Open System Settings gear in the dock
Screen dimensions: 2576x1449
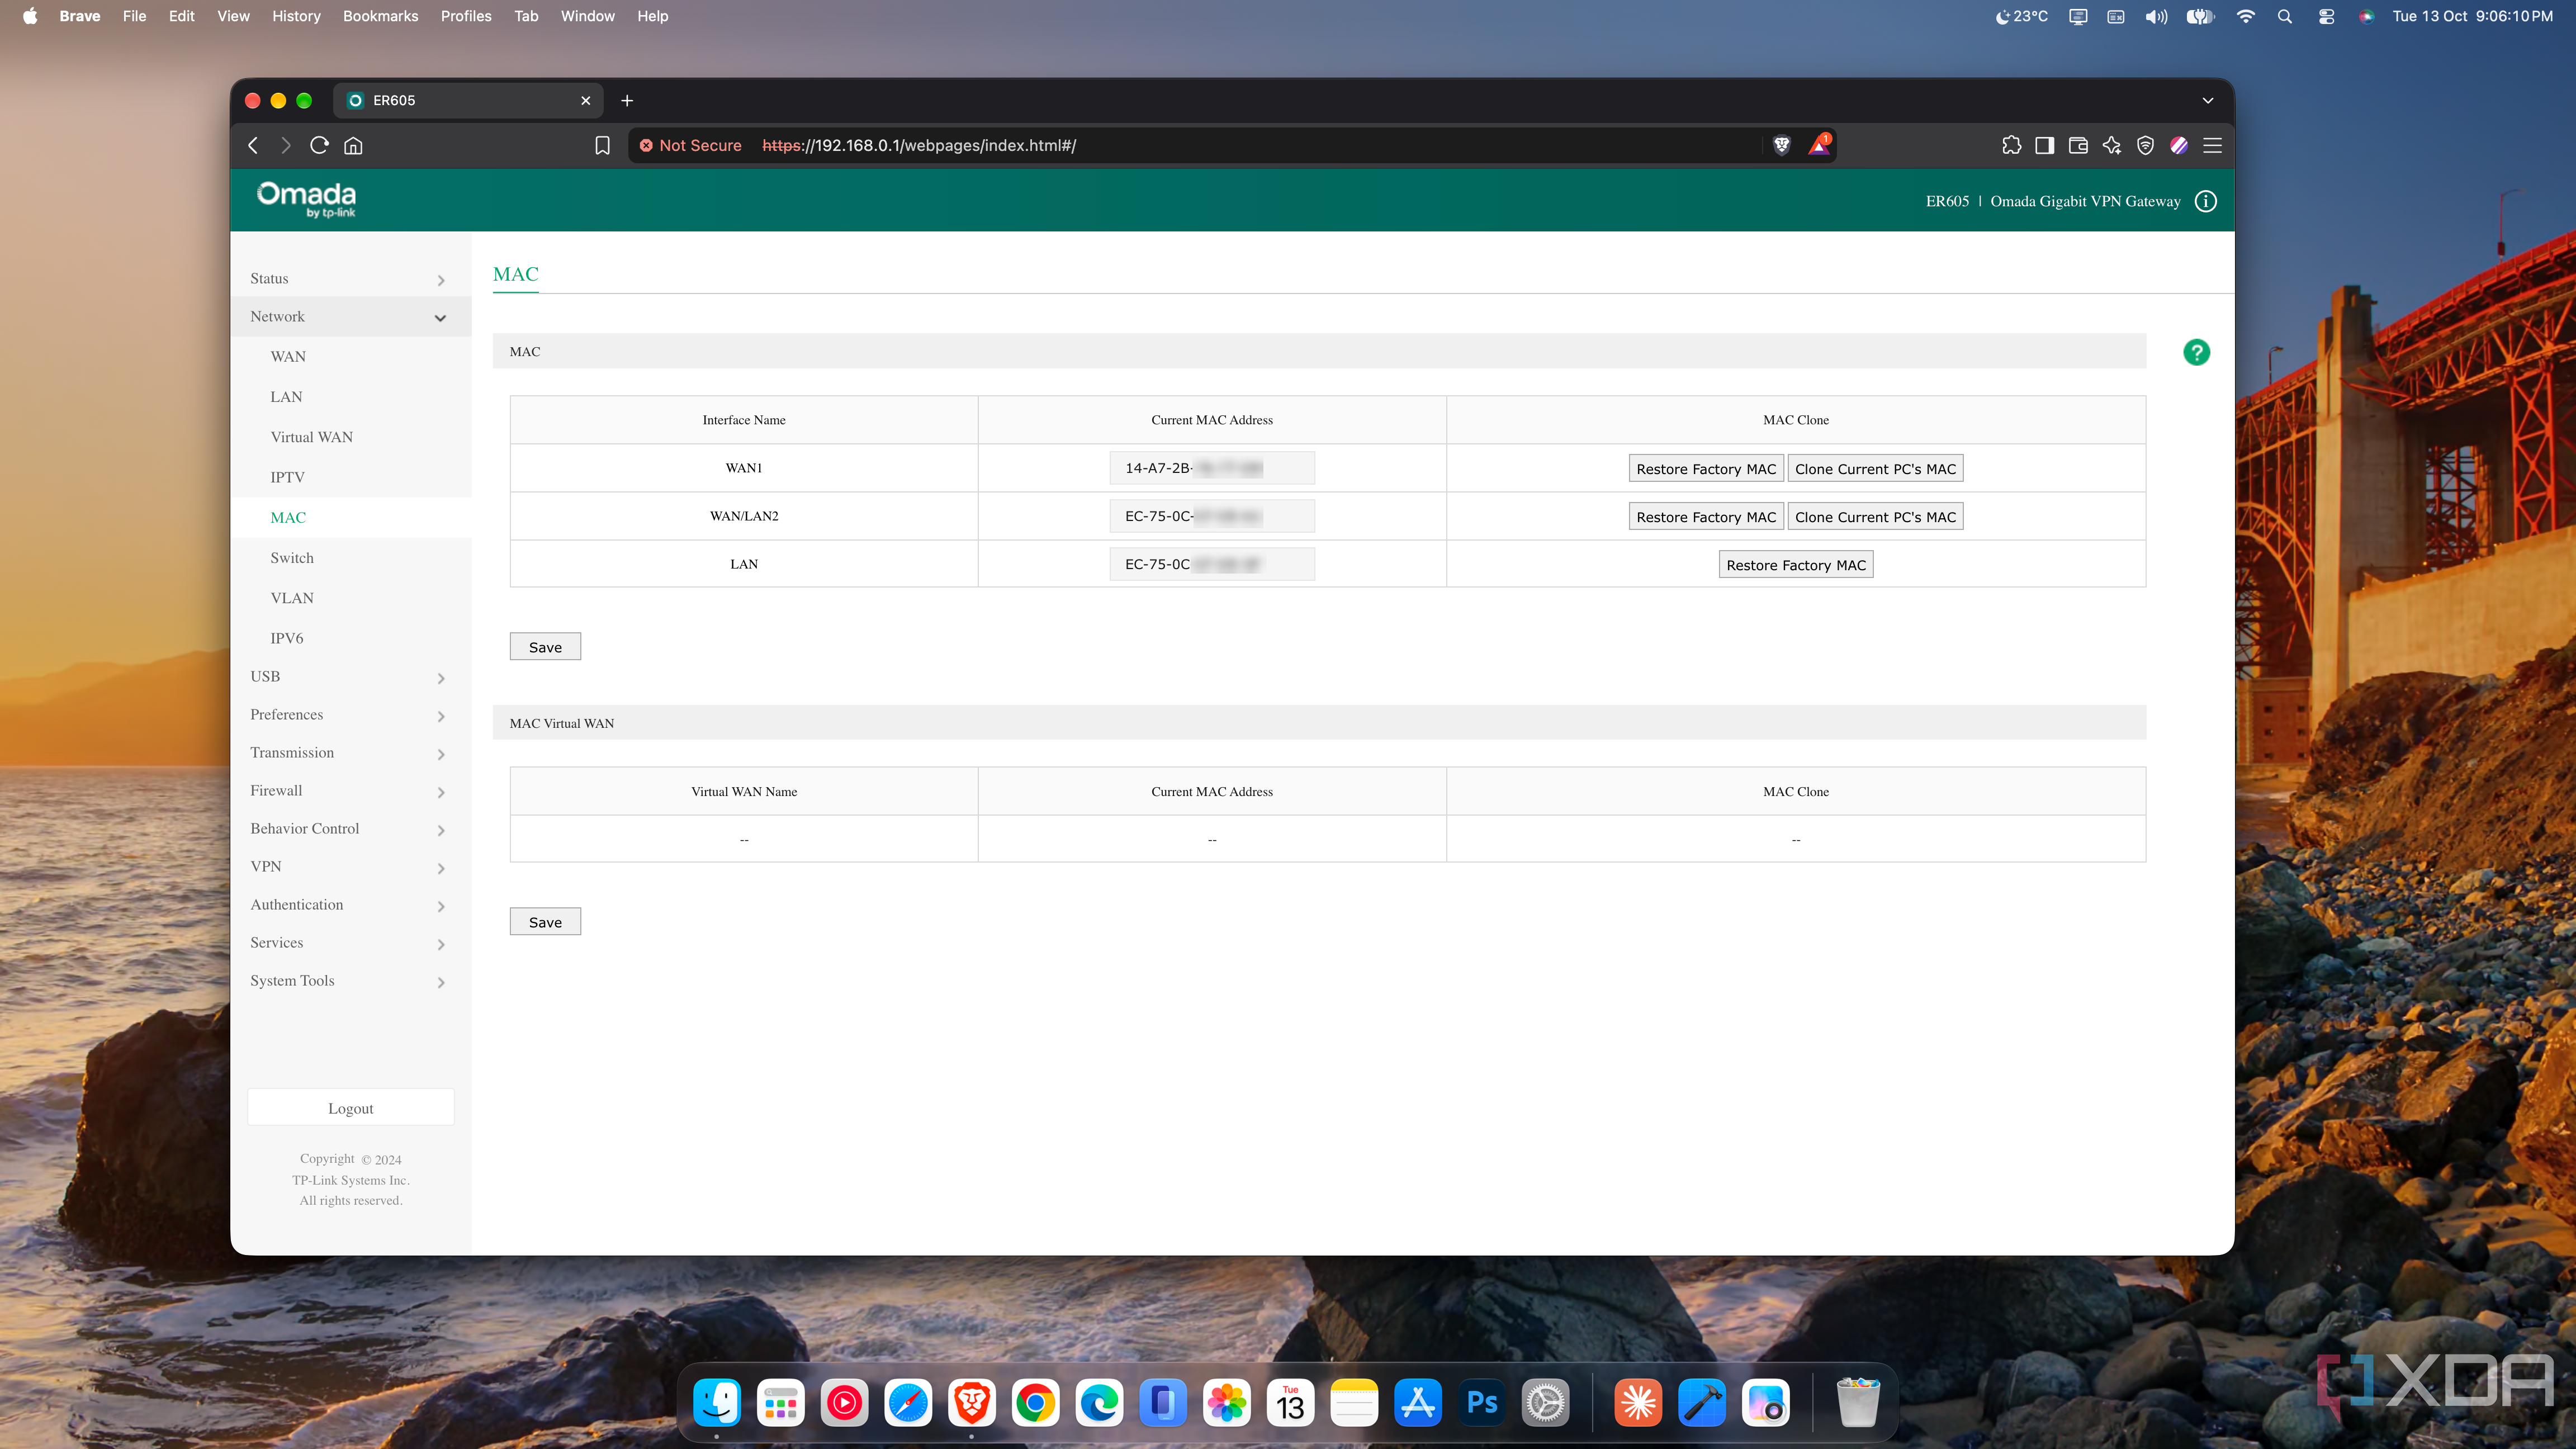[x=1546, y=1403]
